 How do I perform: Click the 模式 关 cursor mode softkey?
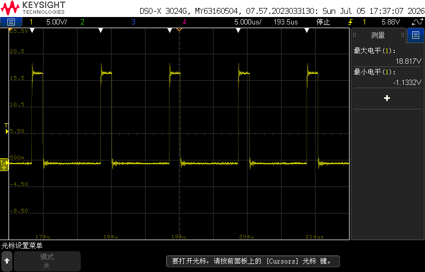(47, 261)
